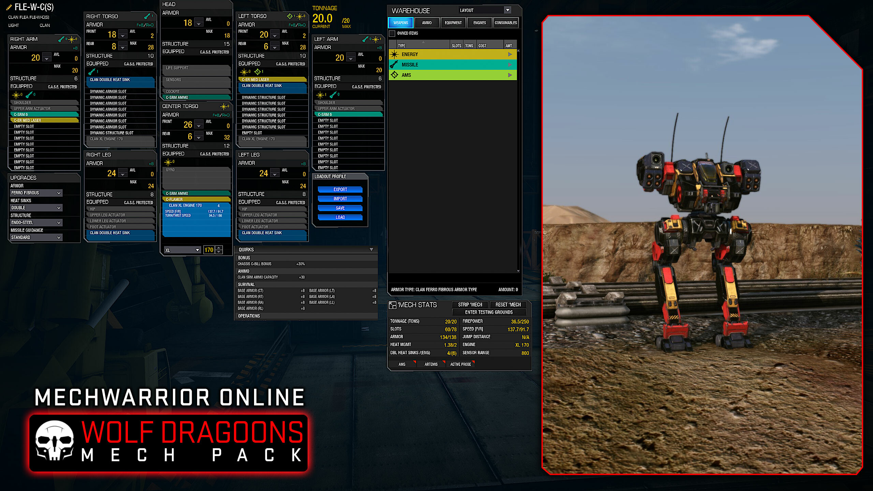Open the Heat Sinks dropdown showing Double

pyautogui.click(x=36, y=208)
